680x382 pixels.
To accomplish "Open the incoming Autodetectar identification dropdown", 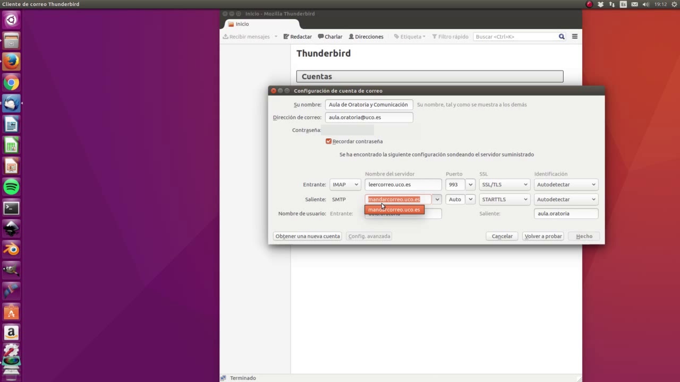I will coord(566,185).
